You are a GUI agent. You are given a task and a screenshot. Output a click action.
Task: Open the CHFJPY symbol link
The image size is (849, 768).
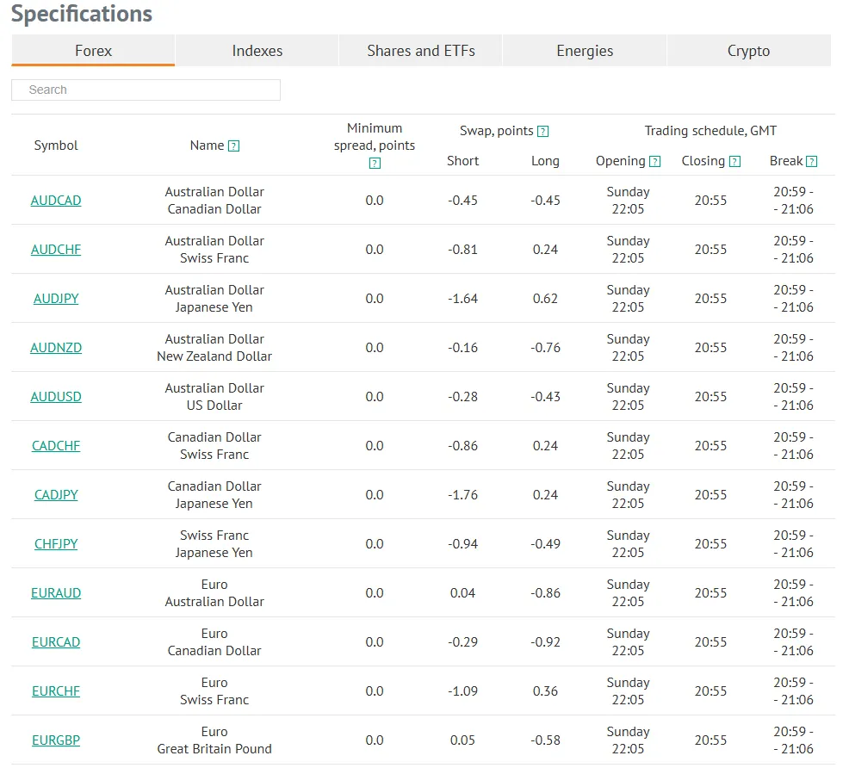(56, 544)
